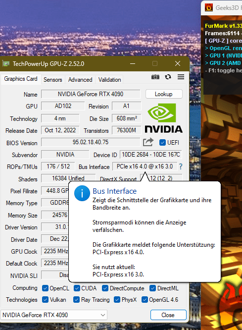The height and width of the screenshot is (330, 242).
Task: Toggle the DirectCompute checkbox
Action: pyautogui.click(x=105, y=288)
